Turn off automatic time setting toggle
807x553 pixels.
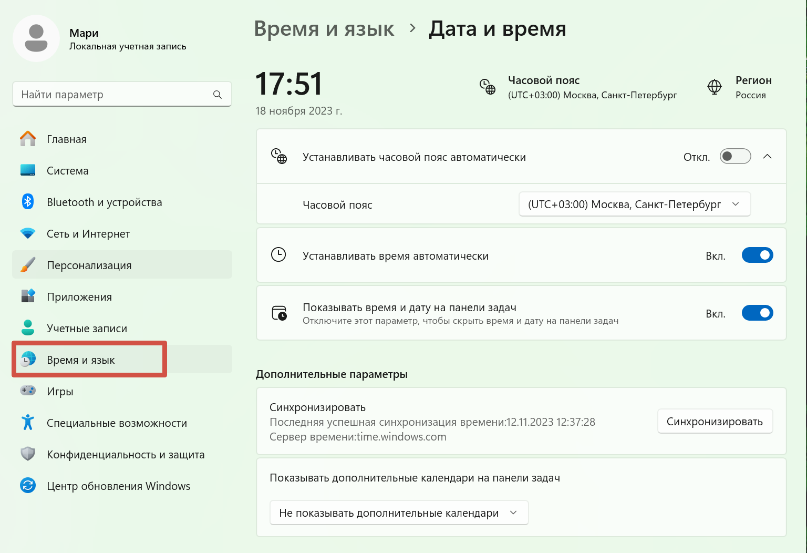click(757, 255)
